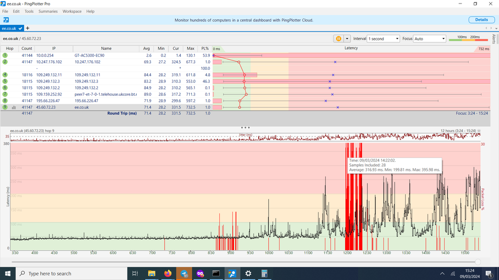Pause the trace with the orange button
The height and width of the screenshot is (280, 499).
(x=338, y=39)
